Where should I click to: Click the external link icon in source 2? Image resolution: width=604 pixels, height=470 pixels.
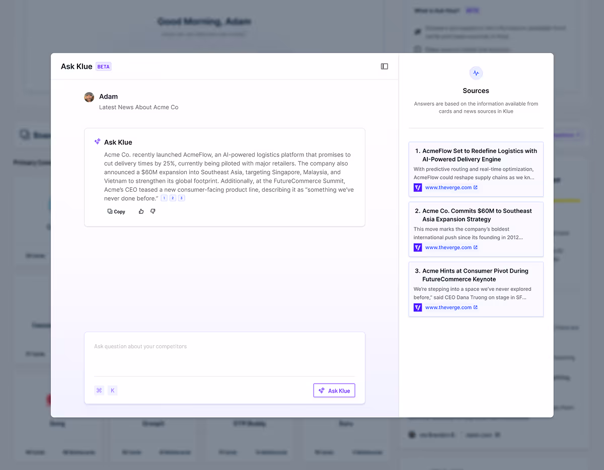(x=476, y=247)
